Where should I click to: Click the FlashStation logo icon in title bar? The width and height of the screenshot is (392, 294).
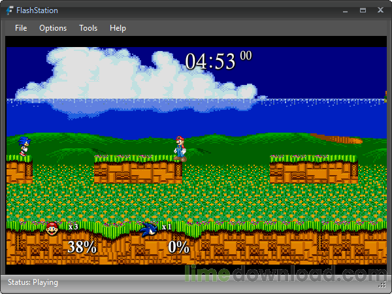point(10,10)
